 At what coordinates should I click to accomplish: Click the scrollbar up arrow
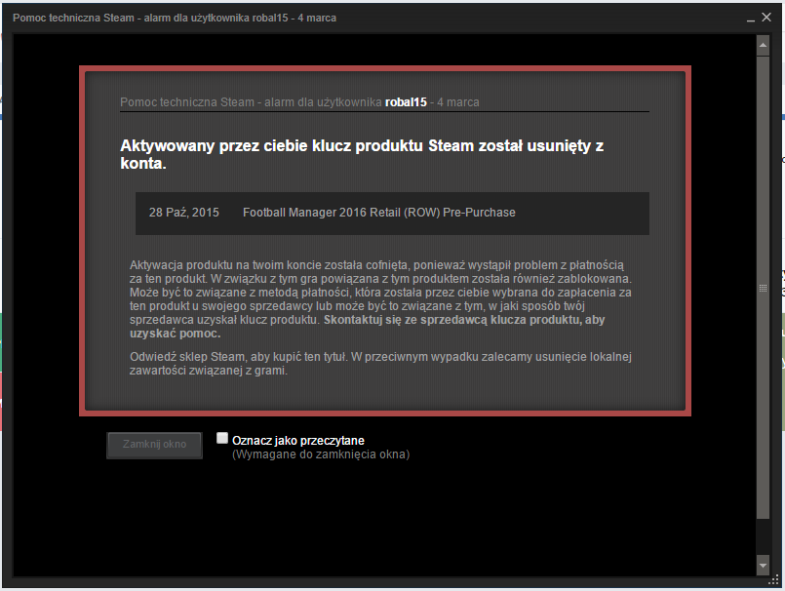[763, 46]
